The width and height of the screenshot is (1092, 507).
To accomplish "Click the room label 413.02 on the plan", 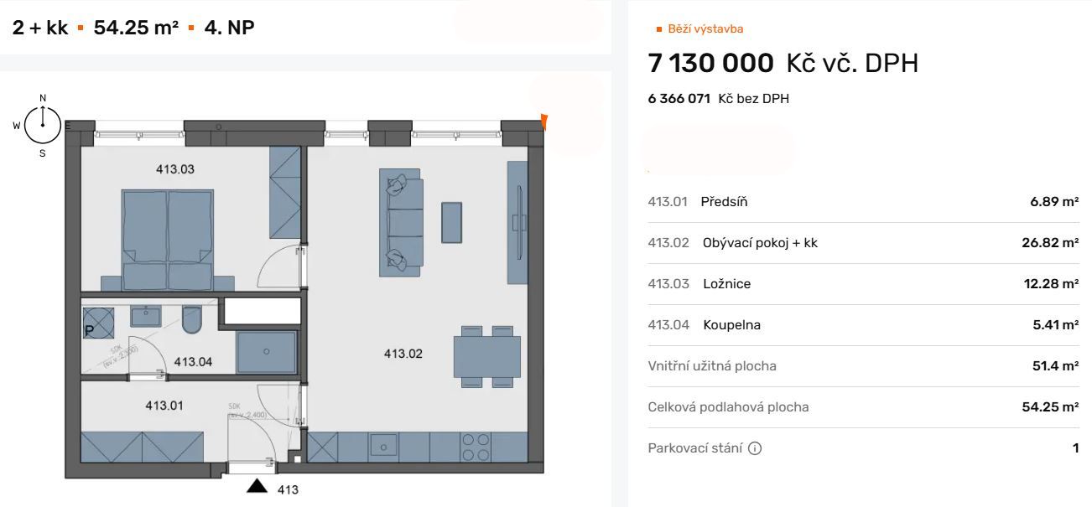I will (x=403, y=354).
